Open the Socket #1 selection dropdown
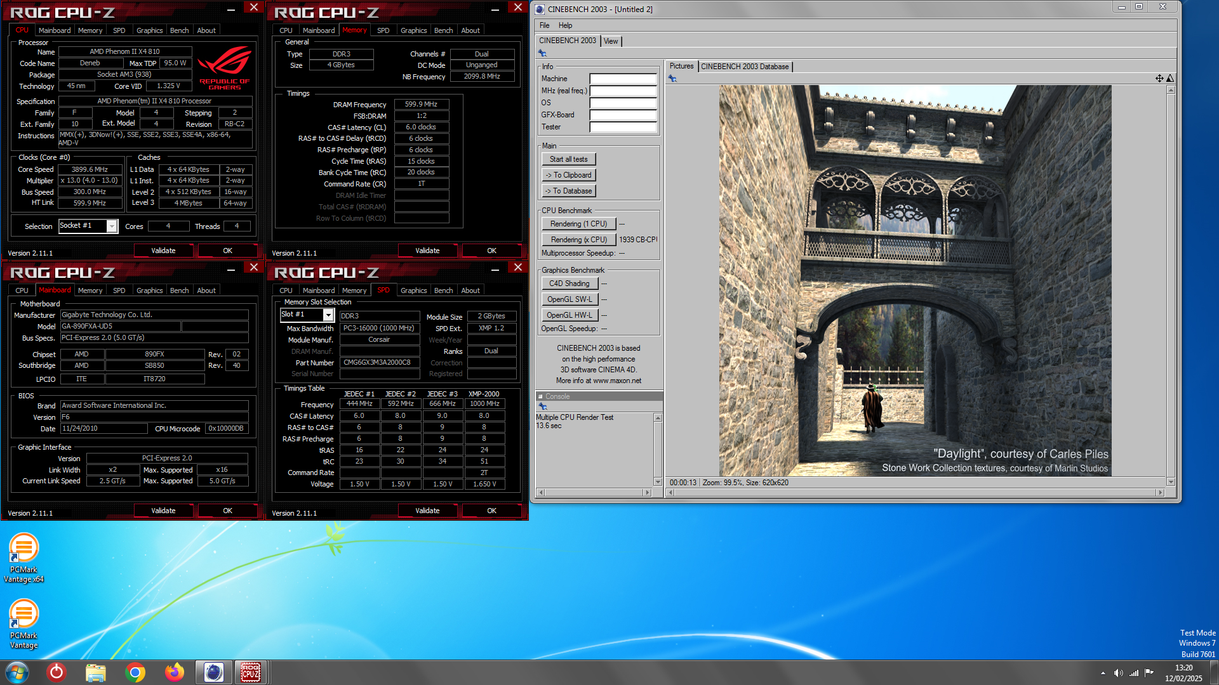This screenshot has width=1219, height=685. tap(112, 226)
